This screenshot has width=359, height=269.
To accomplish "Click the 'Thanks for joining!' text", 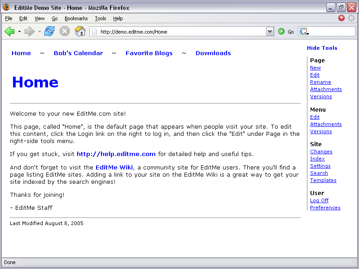I will tap(37, 195).
